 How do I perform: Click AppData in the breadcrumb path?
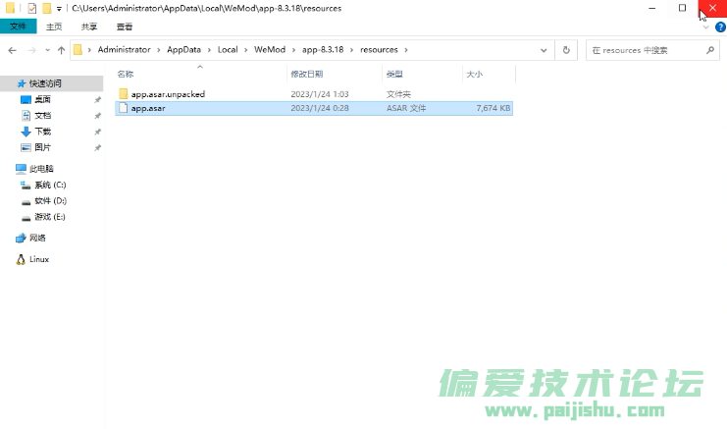[x=184, y=50]
